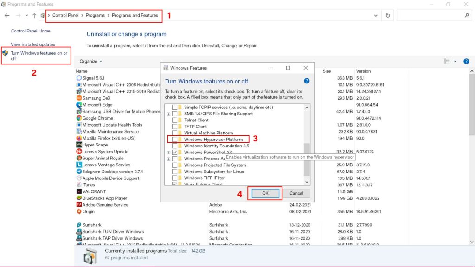Screen dimensions: 475x267
Task: Click the search magnifier icon
Action: pyautogui.click(x=467, y=15)
